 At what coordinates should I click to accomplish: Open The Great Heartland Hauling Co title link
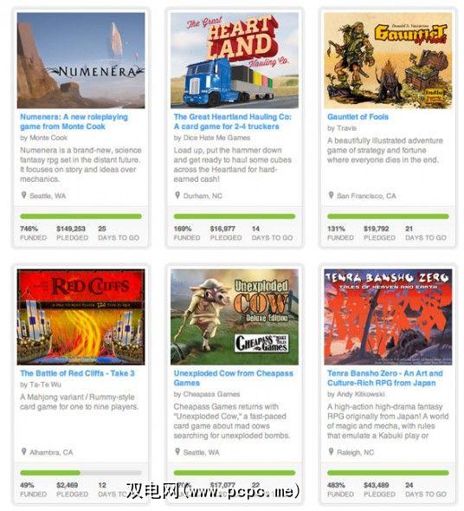[x=233, y=121]
